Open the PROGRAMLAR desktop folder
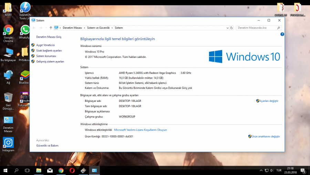The height and width of the screenshot is (175, 310). coord(297,10)
